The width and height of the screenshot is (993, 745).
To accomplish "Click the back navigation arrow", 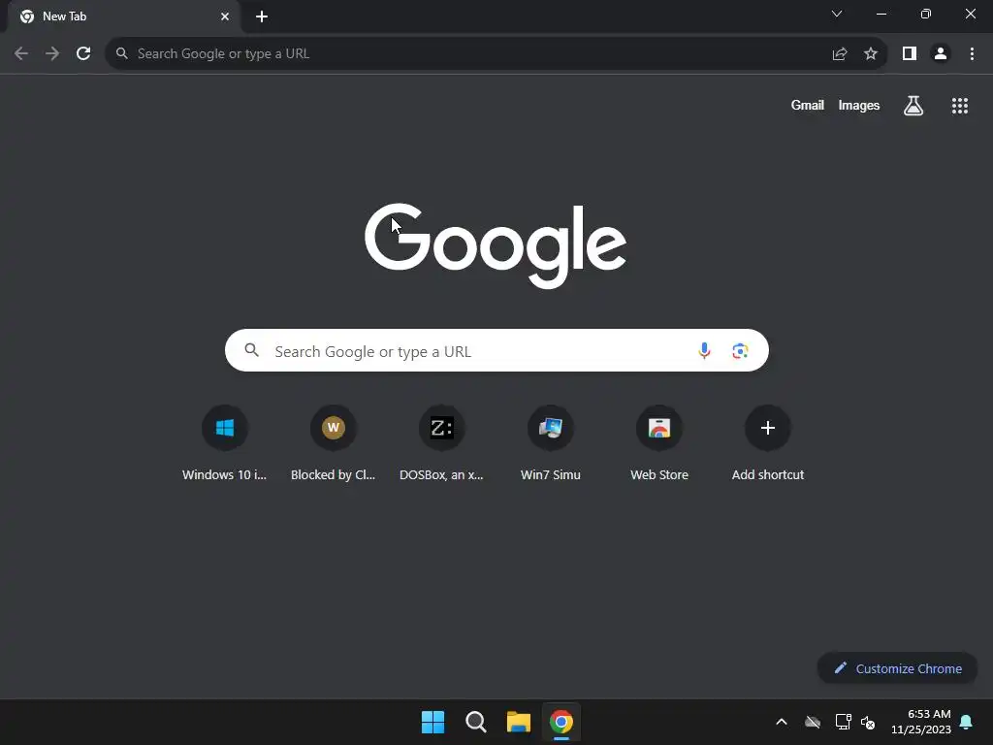I will pos(21,54).
